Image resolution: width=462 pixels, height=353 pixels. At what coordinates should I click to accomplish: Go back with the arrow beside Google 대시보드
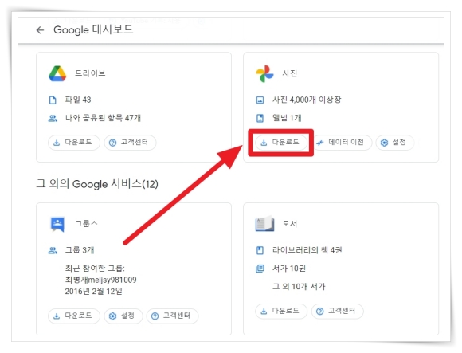pos(40,29)
